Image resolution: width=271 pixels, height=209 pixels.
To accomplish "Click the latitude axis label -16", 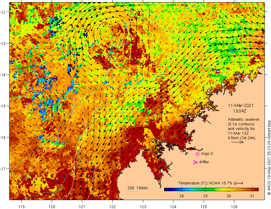I will point(3,137).
